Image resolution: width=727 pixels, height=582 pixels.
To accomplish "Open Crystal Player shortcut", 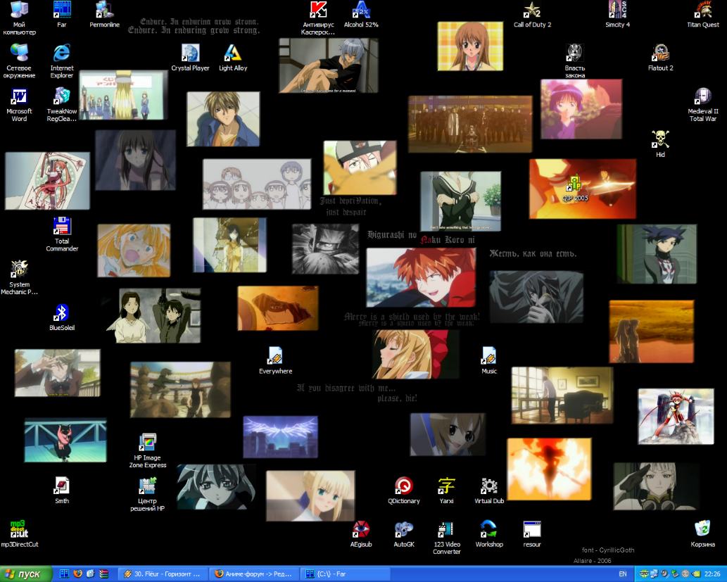I will click(190, 58).
